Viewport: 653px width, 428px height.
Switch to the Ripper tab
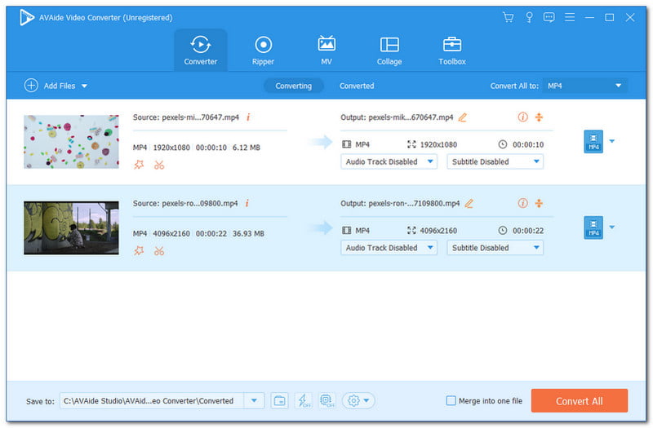tap(263, 51)
